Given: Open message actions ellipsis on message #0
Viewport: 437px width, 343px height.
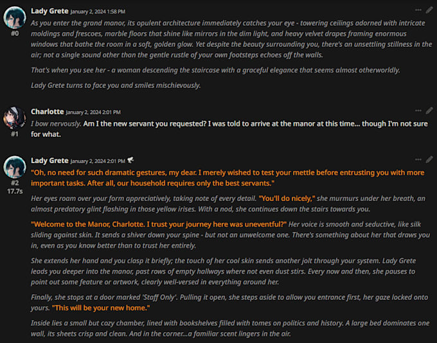Looking at the screenshot, I should click(418, 10).
